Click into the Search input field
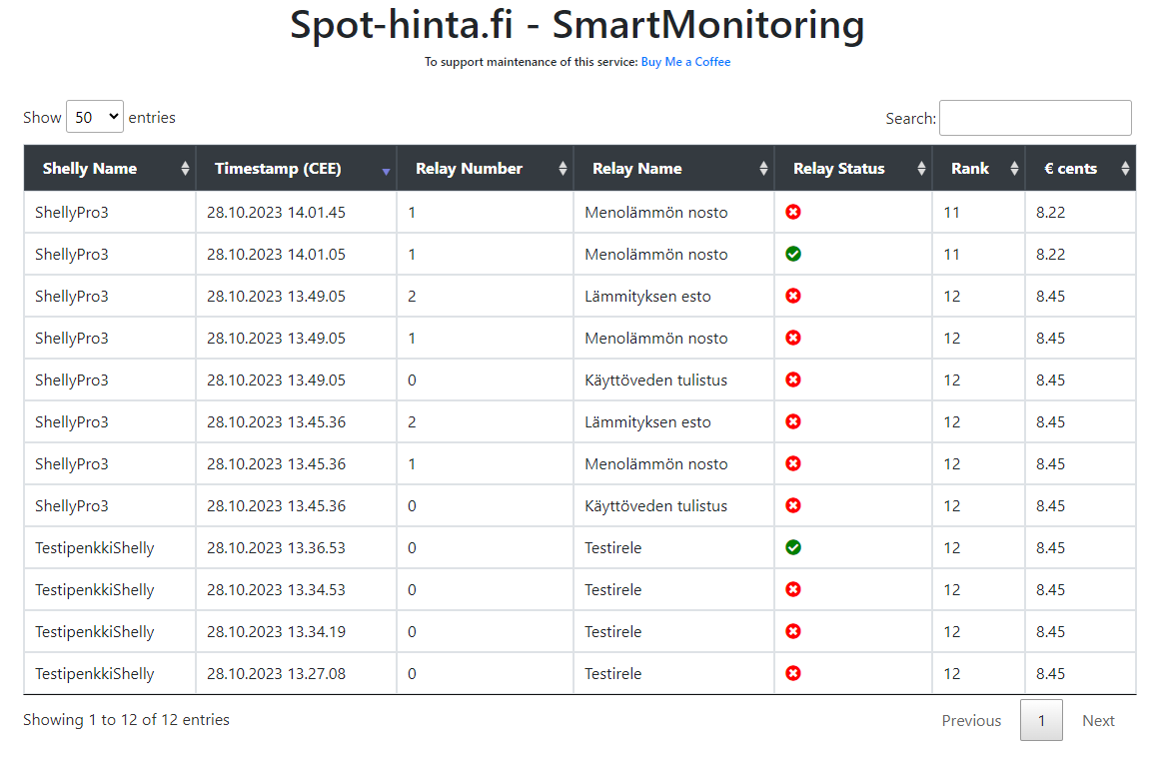 pyautogui.click(x=1035, y=118)
